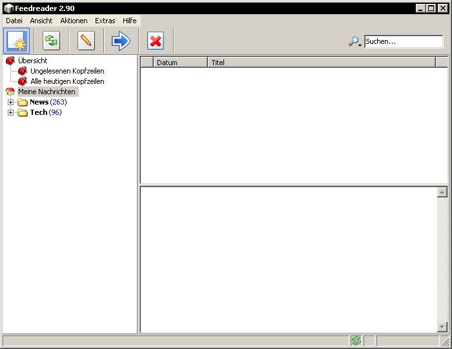The image size is (452, 349).
Task: Sort the list by the Datum column
Action: click(180, 62)
